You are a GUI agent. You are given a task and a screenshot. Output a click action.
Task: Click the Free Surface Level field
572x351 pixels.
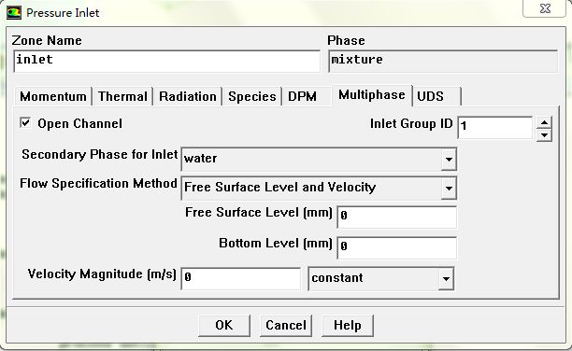click(397, 217)
